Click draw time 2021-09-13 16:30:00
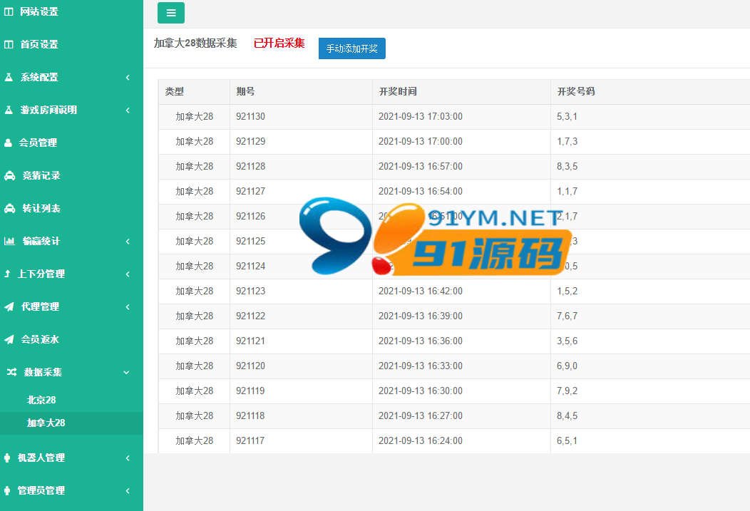The width and height of the screenshot is (750, 511). point(421,391)
